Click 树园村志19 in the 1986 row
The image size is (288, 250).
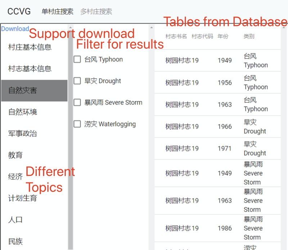[x=182, y=228]
